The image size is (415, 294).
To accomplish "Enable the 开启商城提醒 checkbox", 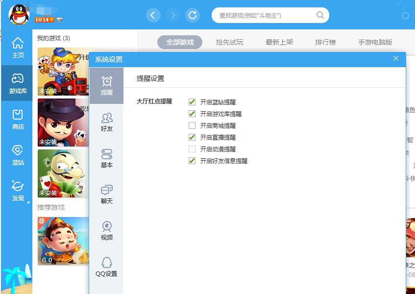I will click(192, 126).
